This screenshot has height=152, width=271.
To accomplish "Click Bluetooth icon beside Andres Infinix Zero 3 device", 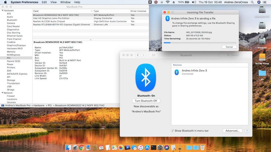I will [x=177, y=72].
